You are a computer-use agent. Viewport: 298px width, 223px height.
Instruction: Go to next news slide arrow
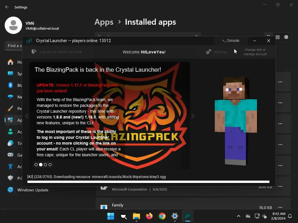click(193, 116)
